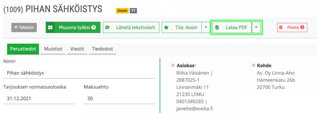Viewport: 319px width, 113px height.
Task: Remove Asiakas with the red X
Action: pos(173,65)
